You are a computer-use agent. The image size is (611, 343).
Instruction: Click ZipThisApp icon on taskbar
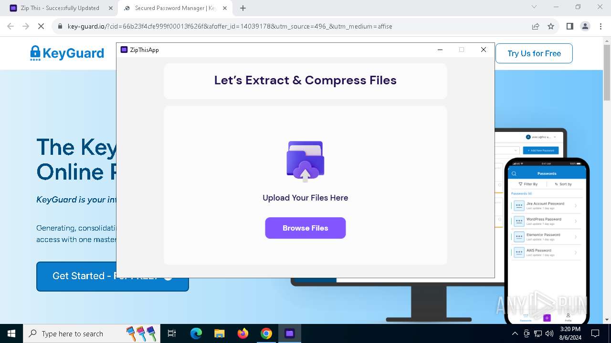[290, 333]
